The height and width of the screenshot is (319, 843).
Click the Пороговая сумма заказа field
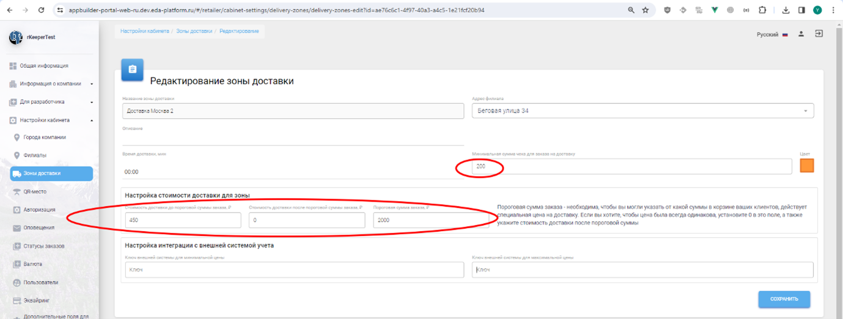430,221
